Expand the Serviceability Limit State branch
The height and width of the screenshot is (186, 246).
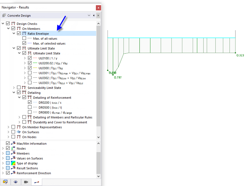(14, 88)
